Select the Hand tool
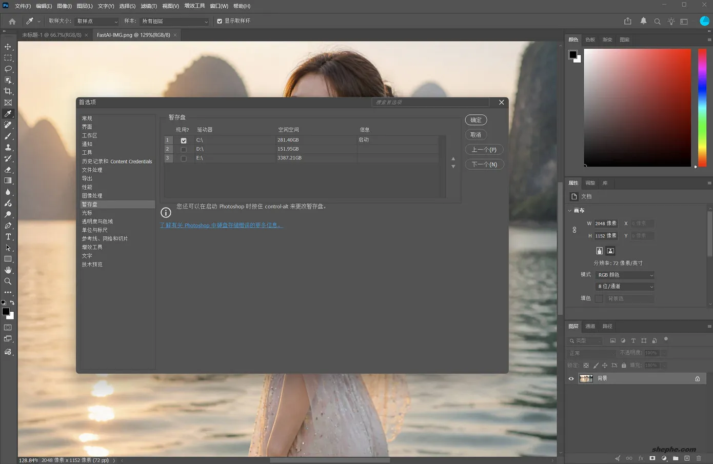The height and width of the screenshot is (464, 713). coord(8,270)
